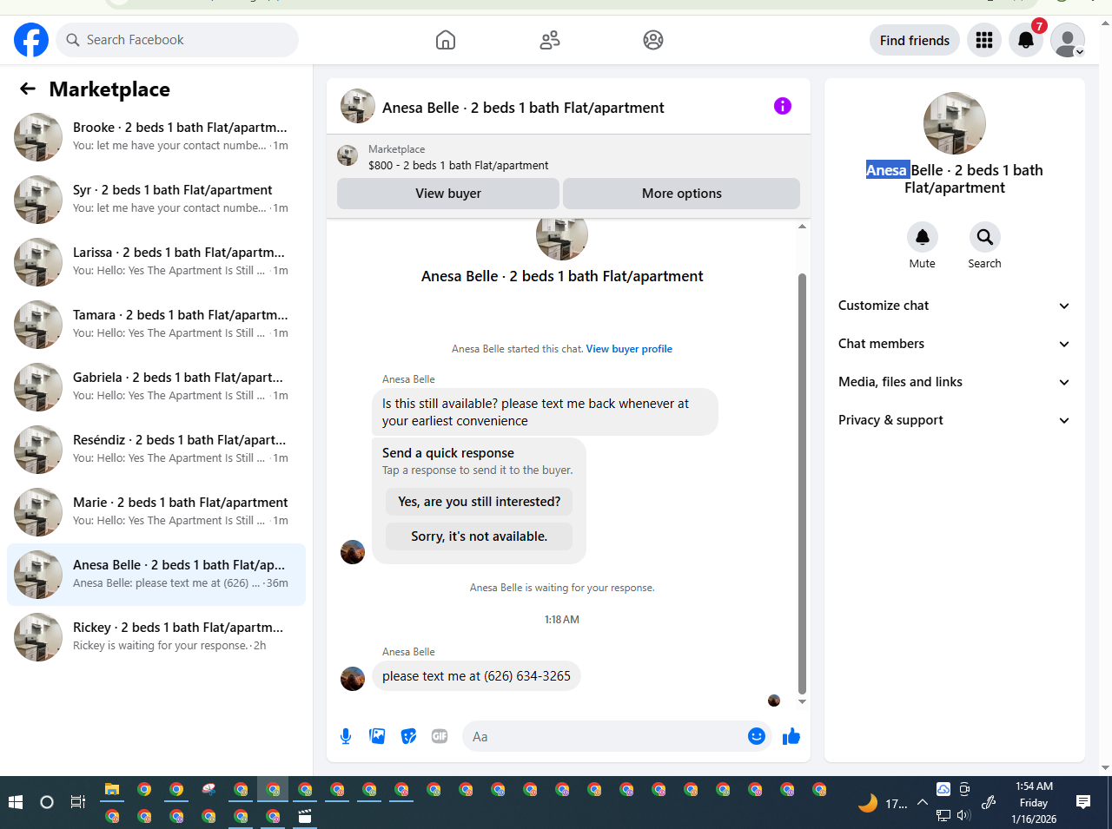Click the listing thumbnail in the right panel
This screenshot has height=829, width=1112.
coord(955,123)
